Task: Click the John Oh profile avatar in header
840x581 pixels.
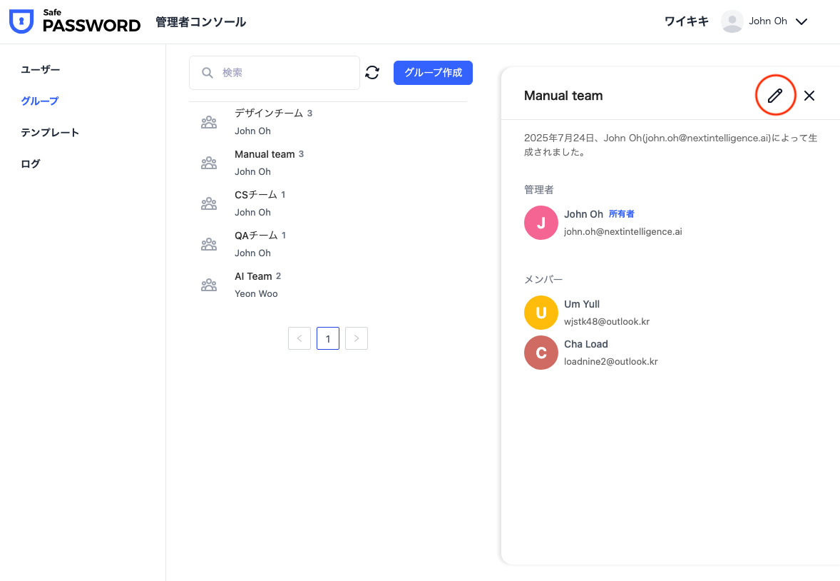Action: (732, 21)
